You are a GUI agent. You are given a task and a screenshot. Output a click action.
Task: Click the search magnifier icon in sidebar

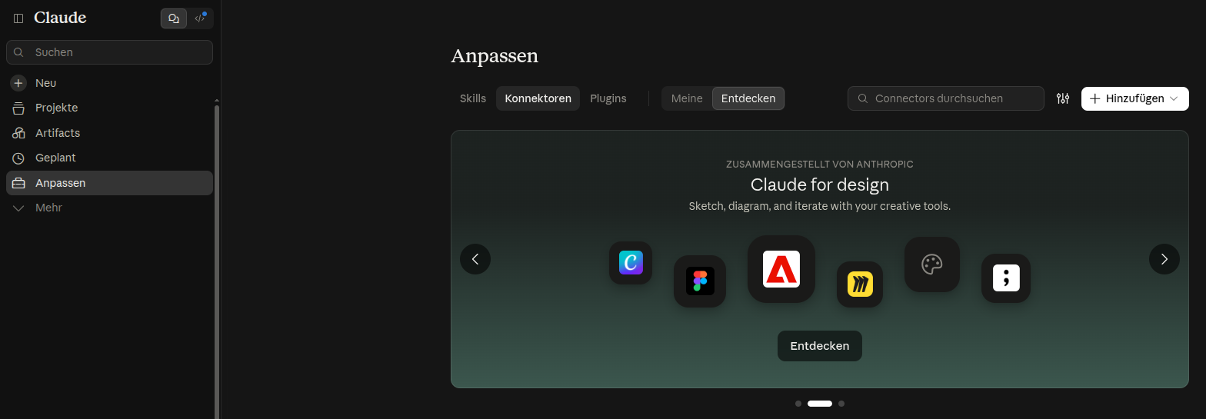tap(19, 52)
